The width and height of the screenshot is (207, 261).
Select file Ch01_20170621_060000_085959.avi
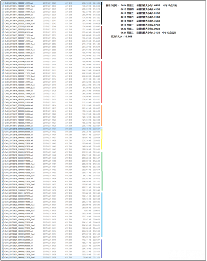pos(51,246)
